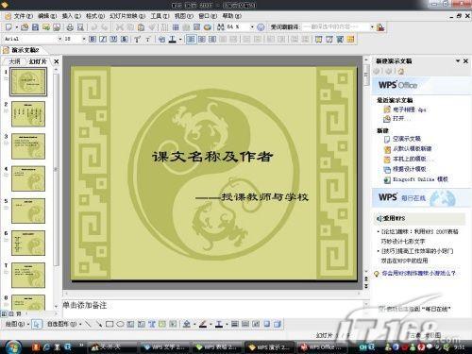Toggle text Shadow formatting
472x354 pixels.
(125, 39)
